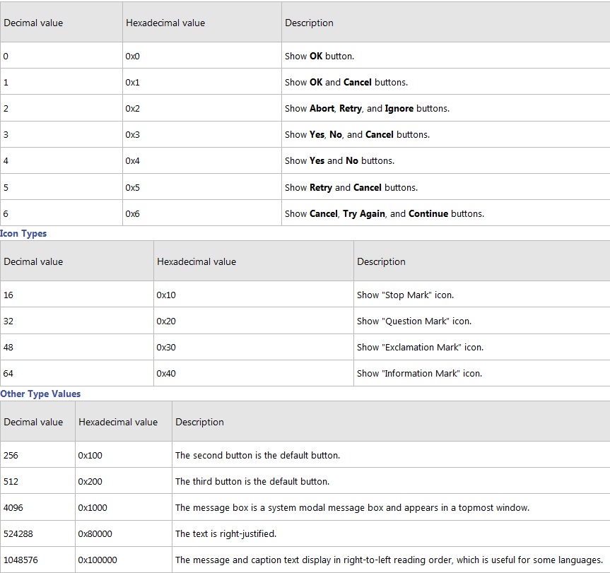Click the 'Show "Stop Mark" icon.' description
The width and height of the screenshot is (610, 573).
[405, 295]
